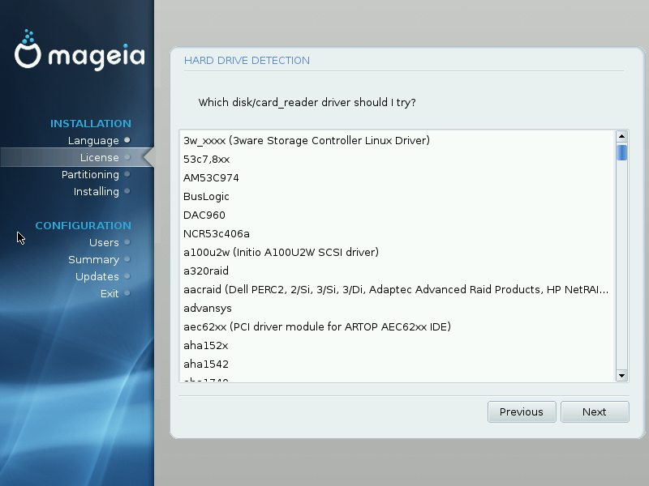Image resolution: width=649 pixels, height=486 pixels.
Task: Click the CONFIGURATION section heading
Action: point(84,226)
